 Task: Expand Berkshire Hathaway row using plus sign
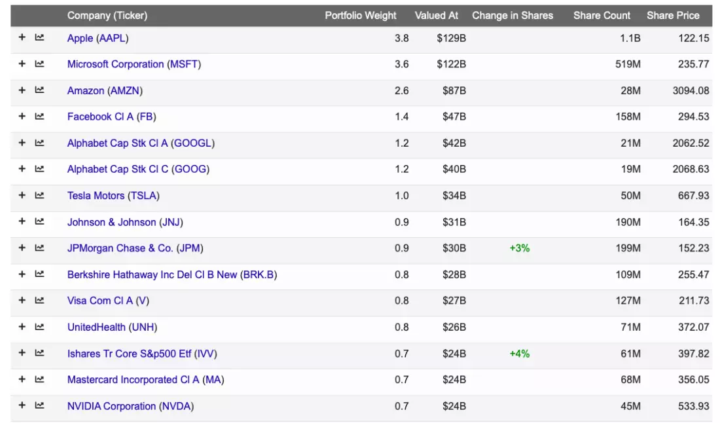22,274
